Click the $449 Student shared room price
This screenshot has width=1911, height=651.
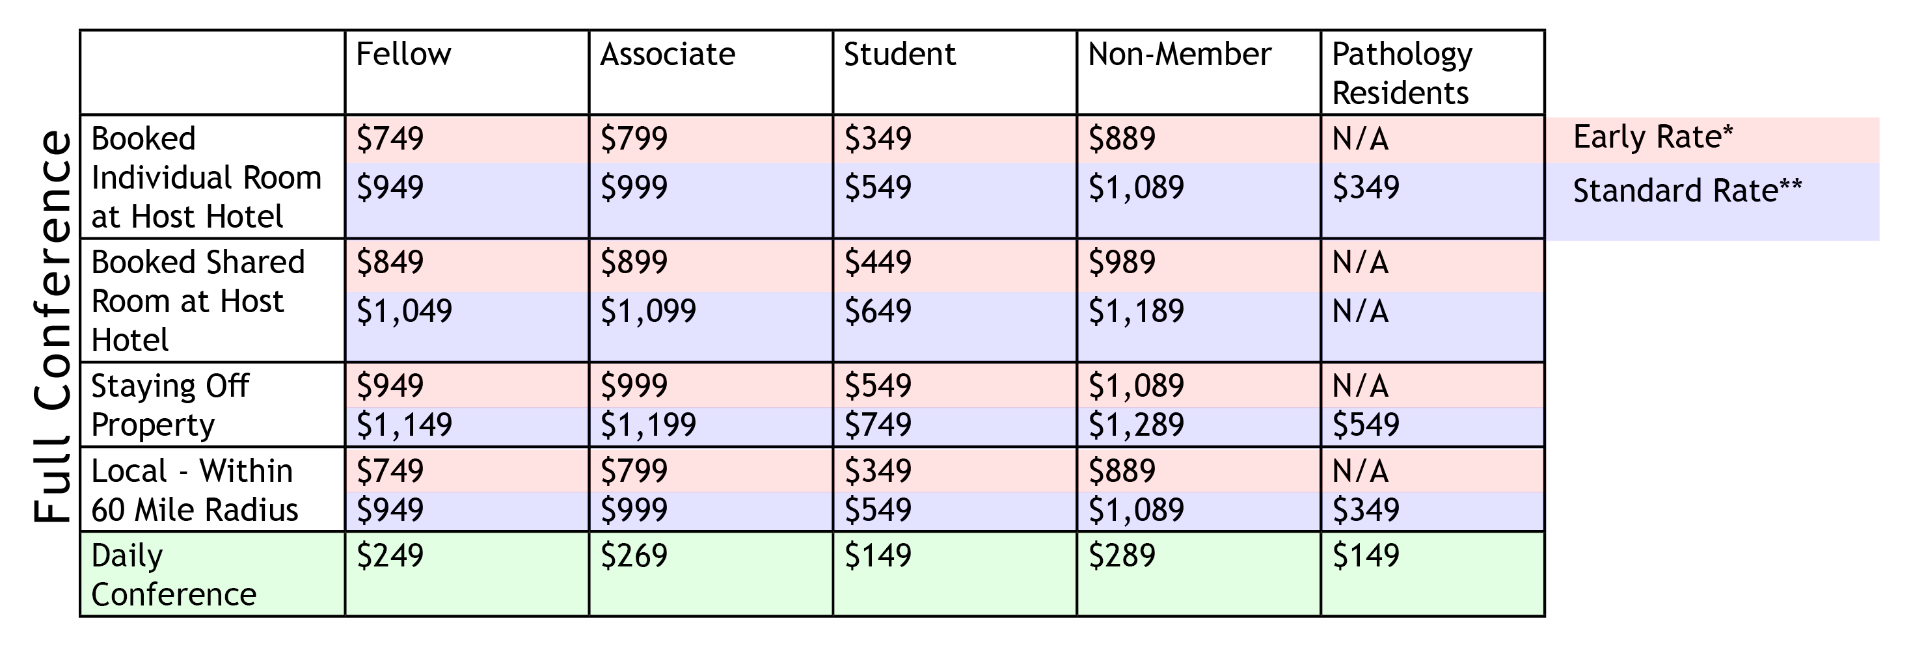[878, 263]
